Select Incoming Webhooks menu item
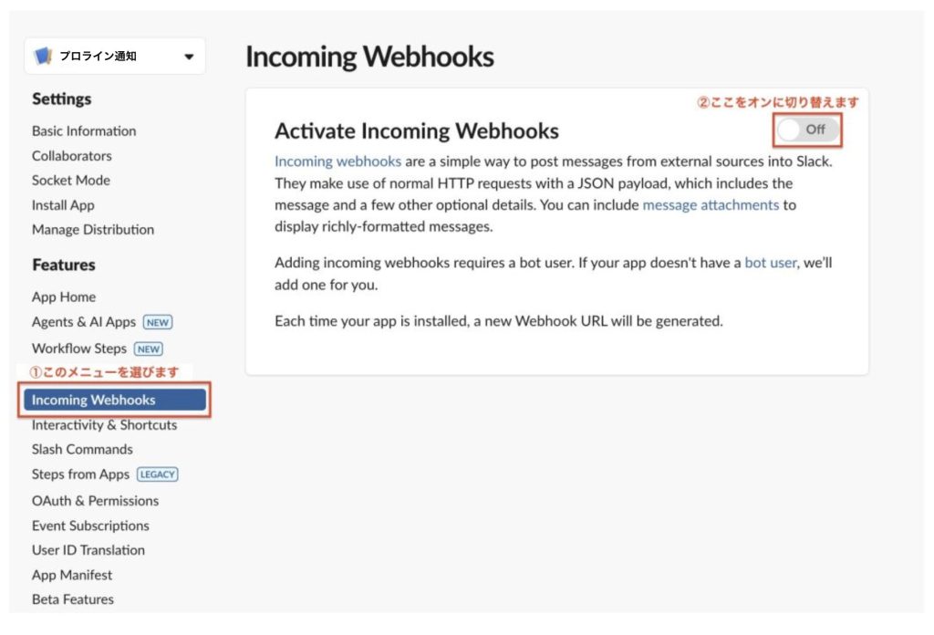This screenshot has width=934, height=635. (94, 400)
